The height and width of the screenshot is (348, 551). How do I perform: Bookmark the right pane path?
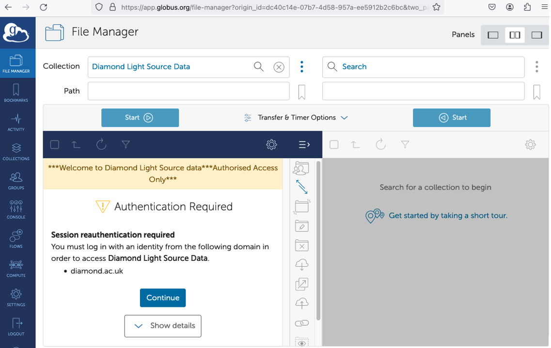point(536,92)
